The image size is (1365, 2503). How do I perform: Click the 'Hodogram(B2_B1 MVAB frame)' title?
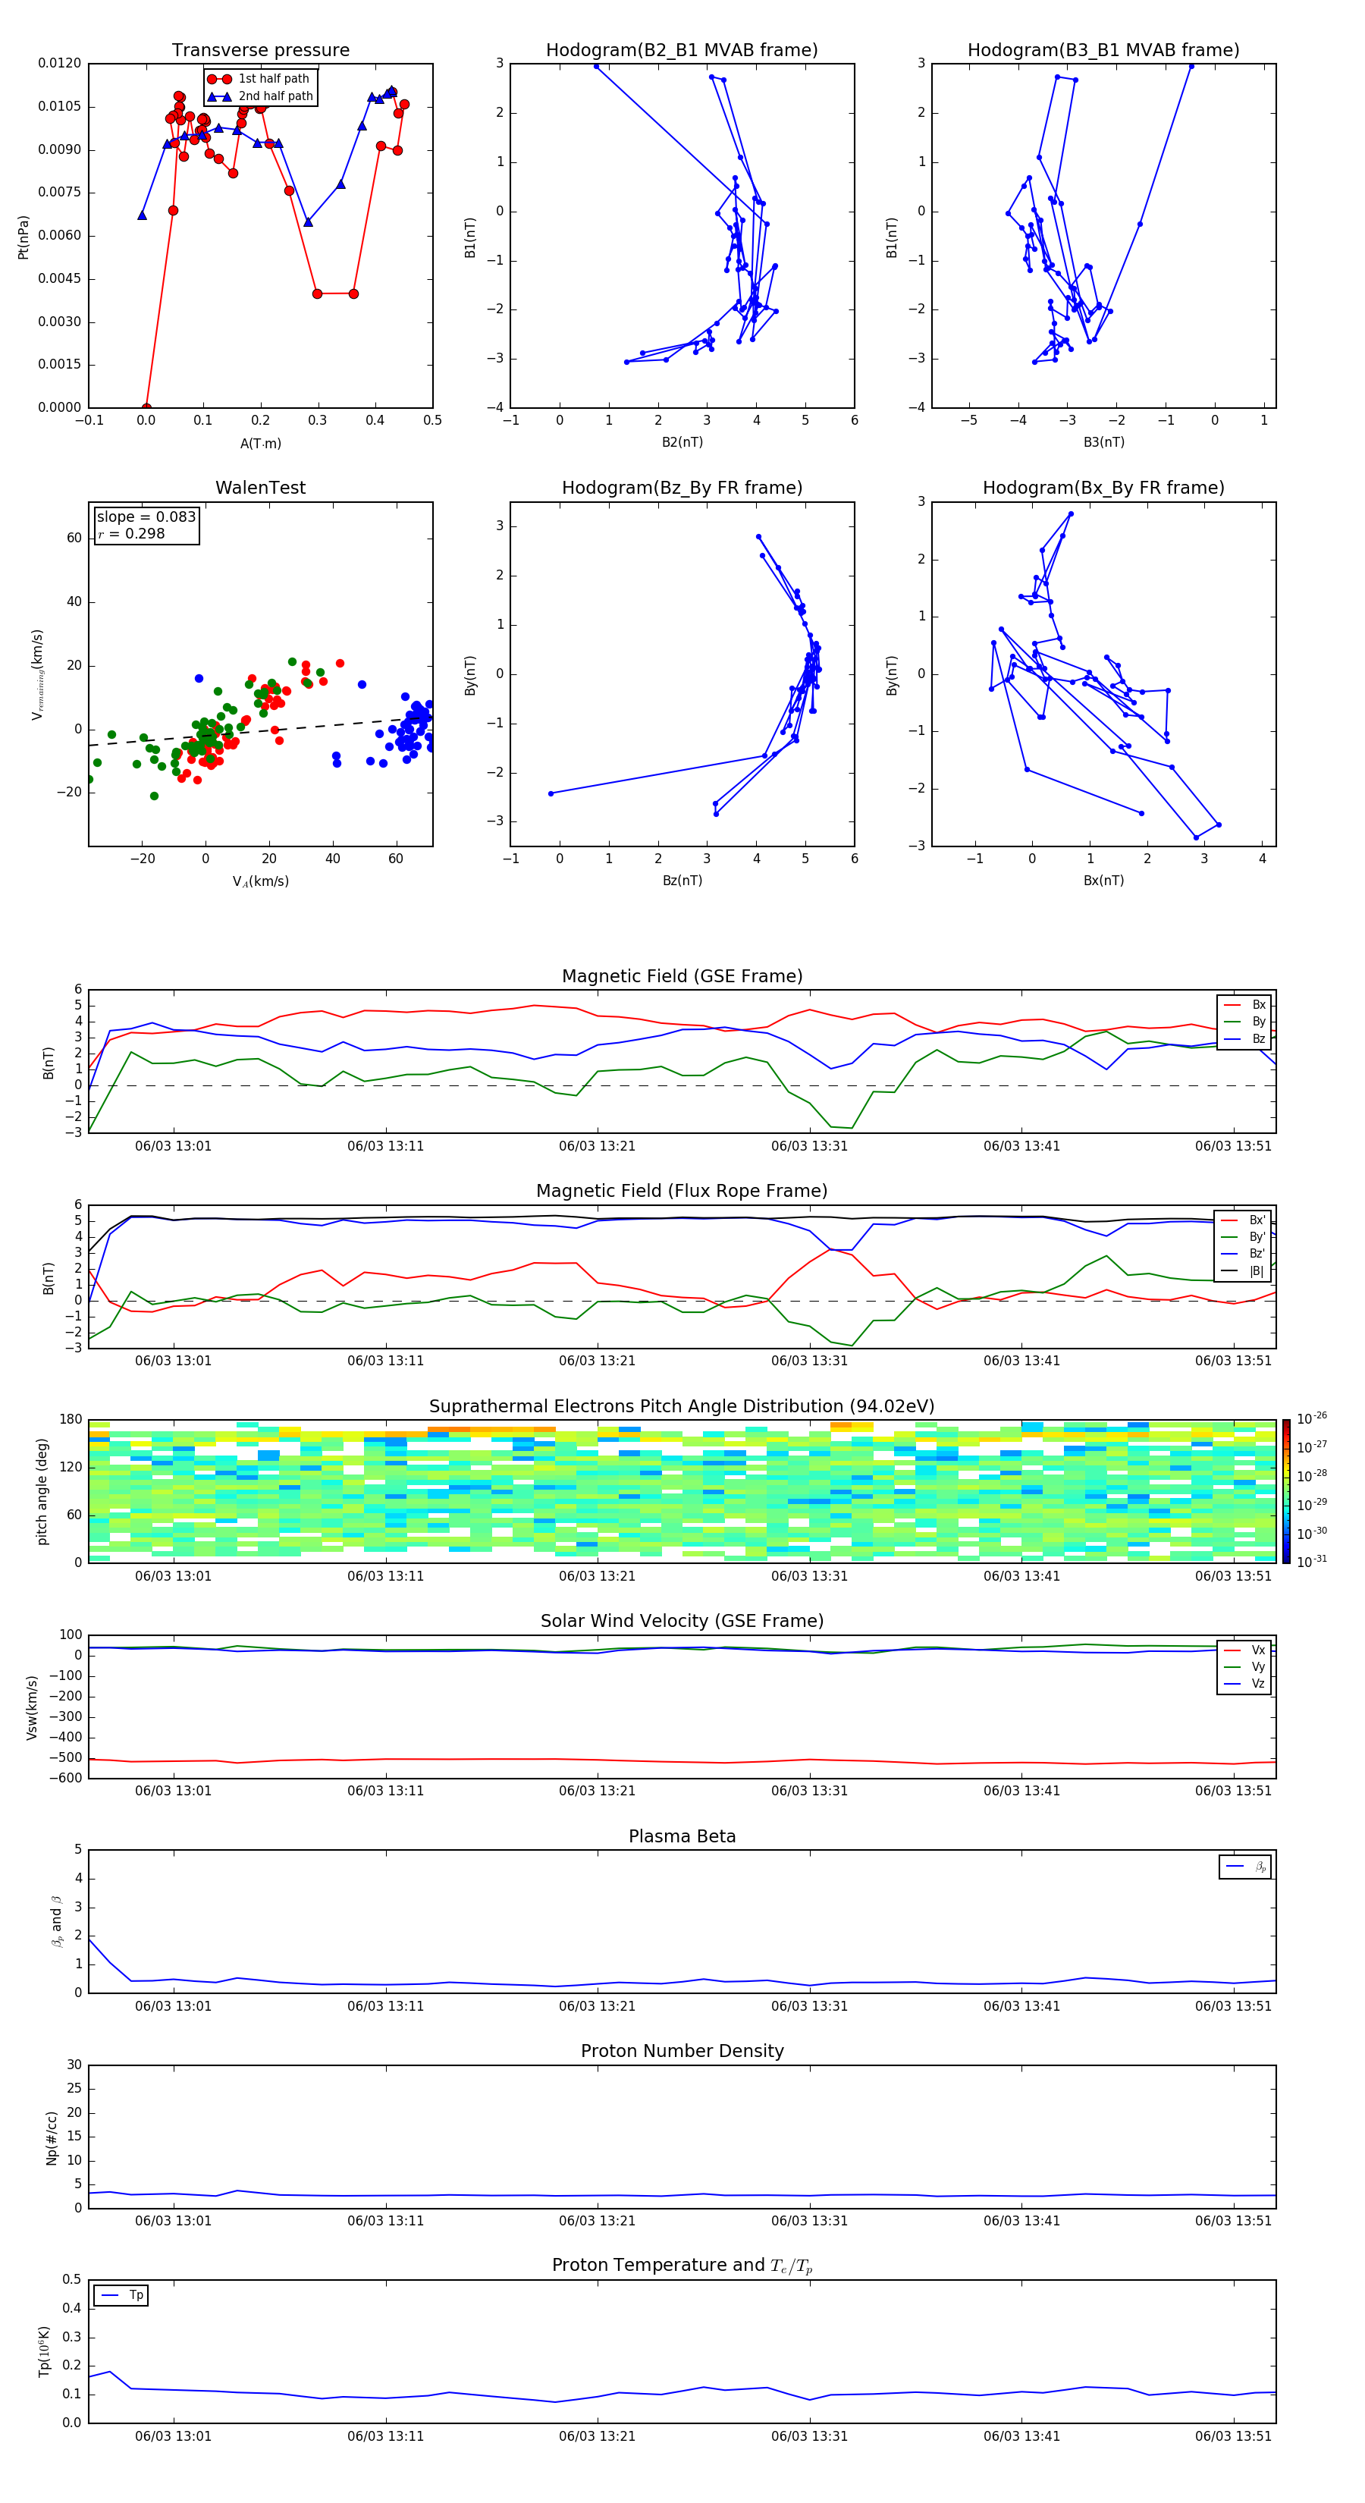click(x=682, y=49)
